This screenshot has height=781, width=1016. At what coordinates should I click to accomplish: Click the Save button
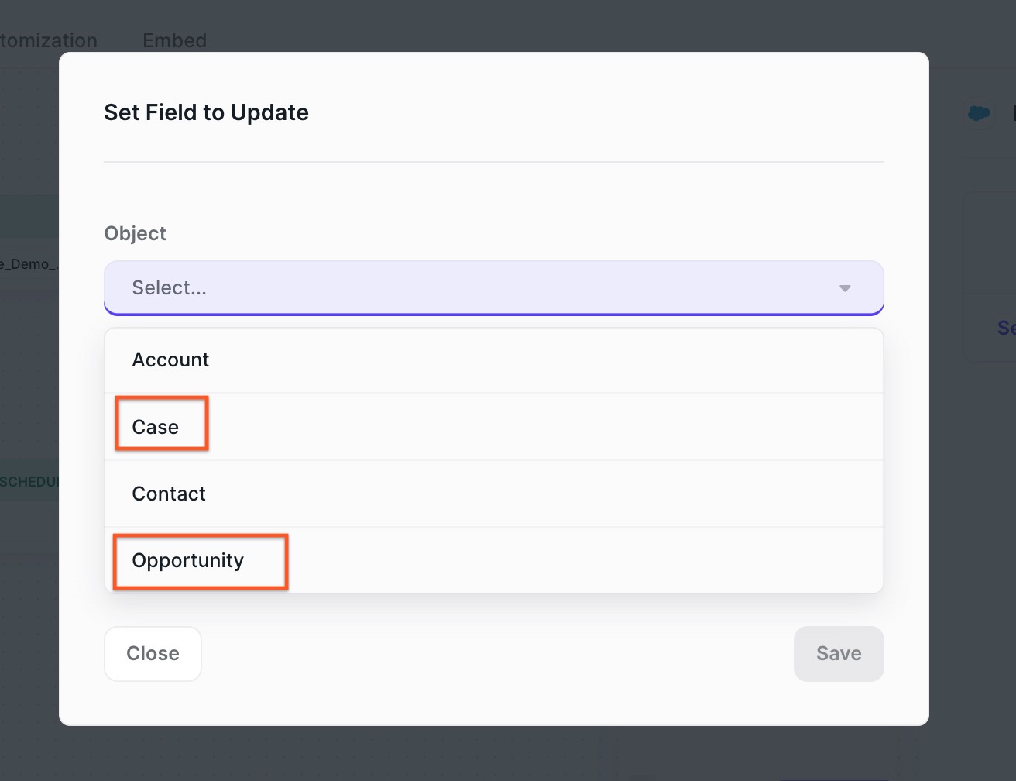point(839,654)
